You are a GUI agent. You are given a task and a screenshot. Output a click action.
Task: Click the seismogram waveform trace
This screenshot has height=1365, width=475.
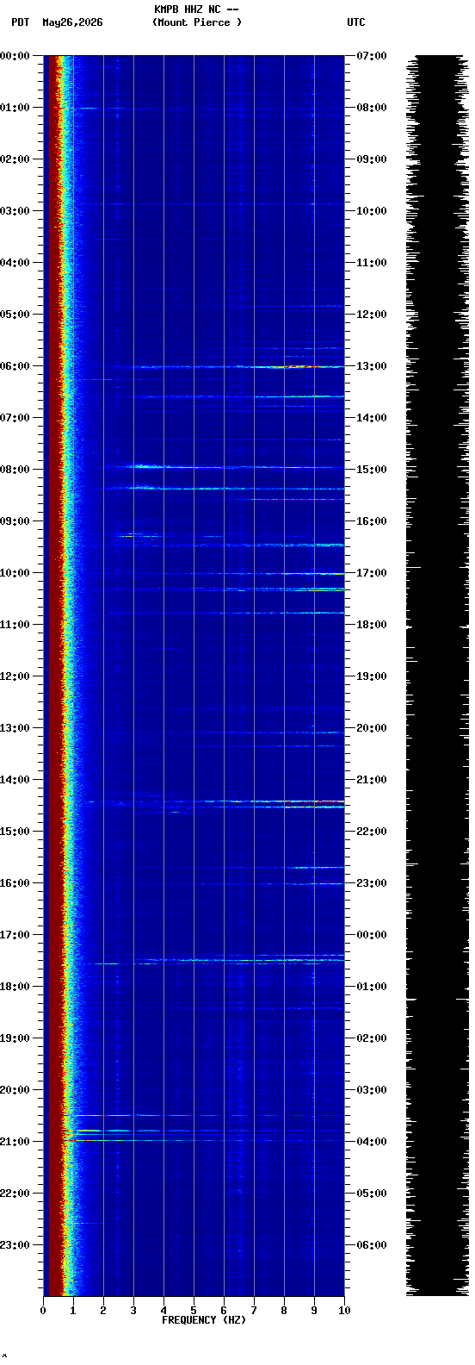pyautogui.click(x=437, y=676)
